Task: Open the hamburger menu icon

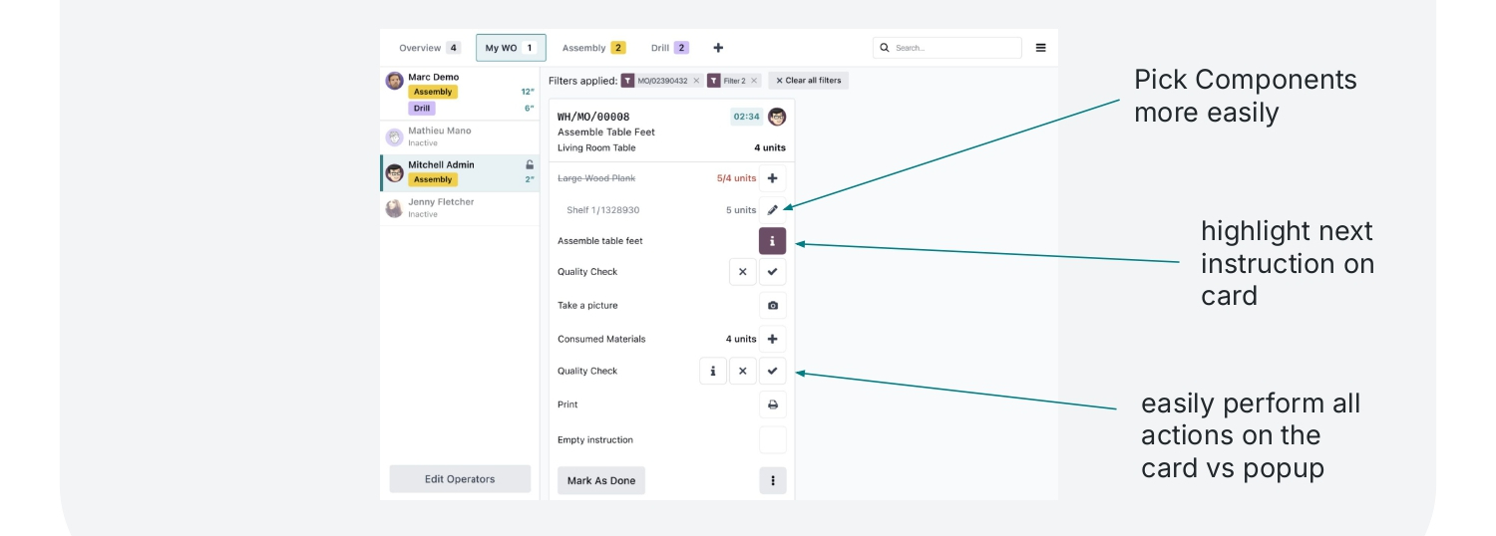Action: tap(1041, 48)
